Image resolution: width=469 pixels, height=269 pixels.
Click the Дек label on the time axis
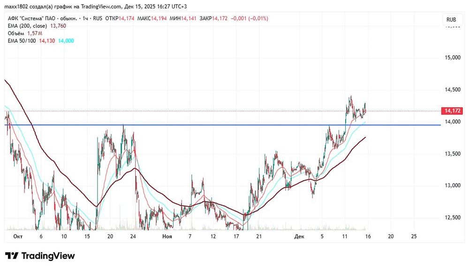coord(299,237)
